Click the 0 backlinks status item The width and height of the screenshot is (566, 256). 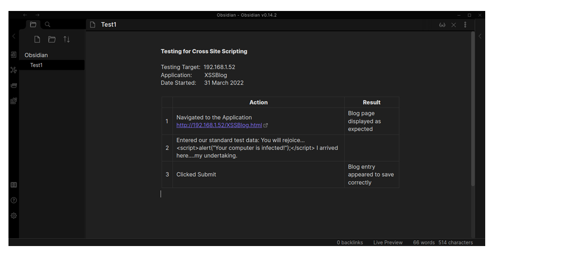[350, 243]
